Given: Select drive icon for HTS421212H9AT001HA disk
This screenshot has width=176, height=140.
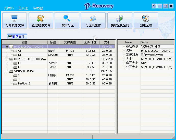Looking at the screenshot, I should (x=11, y=59).
